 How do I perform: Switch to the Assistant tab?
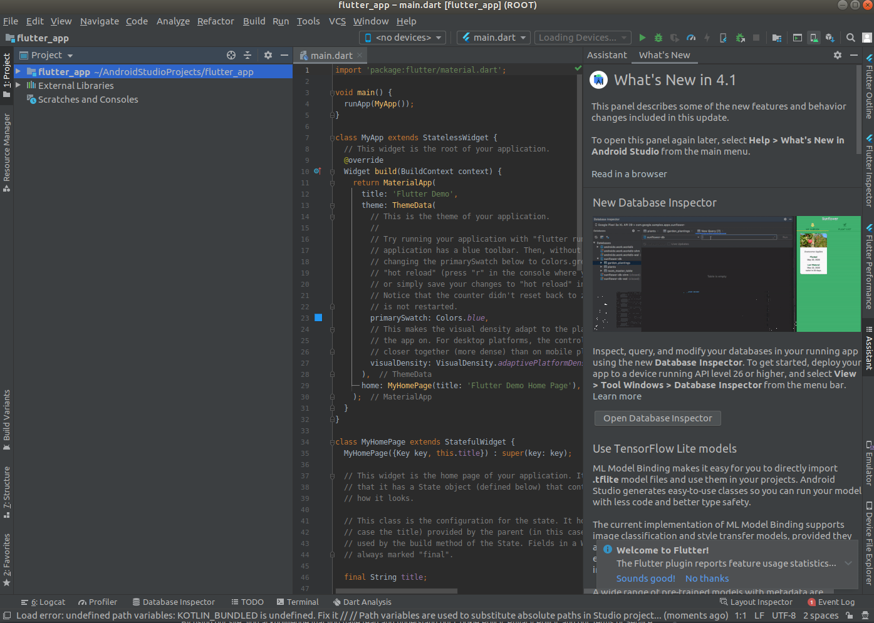(x=606, y=55)
